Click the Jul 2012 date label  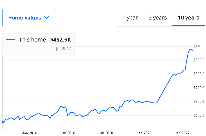pos(63,49)
